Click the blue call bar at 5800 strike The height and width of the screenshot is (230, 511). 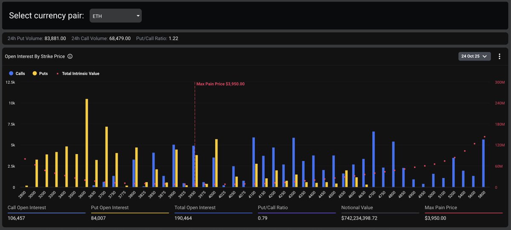tap(483, 163)
